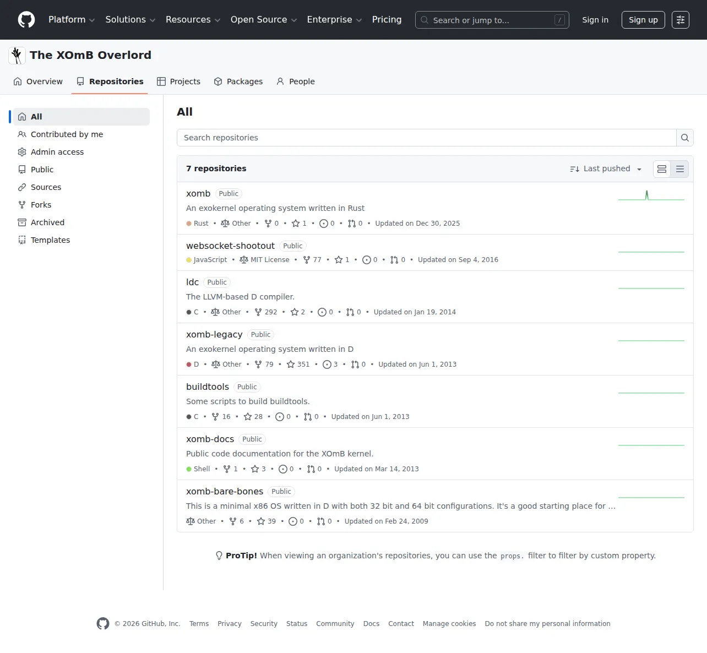Focus the Search or jump to field

(492, 20)
